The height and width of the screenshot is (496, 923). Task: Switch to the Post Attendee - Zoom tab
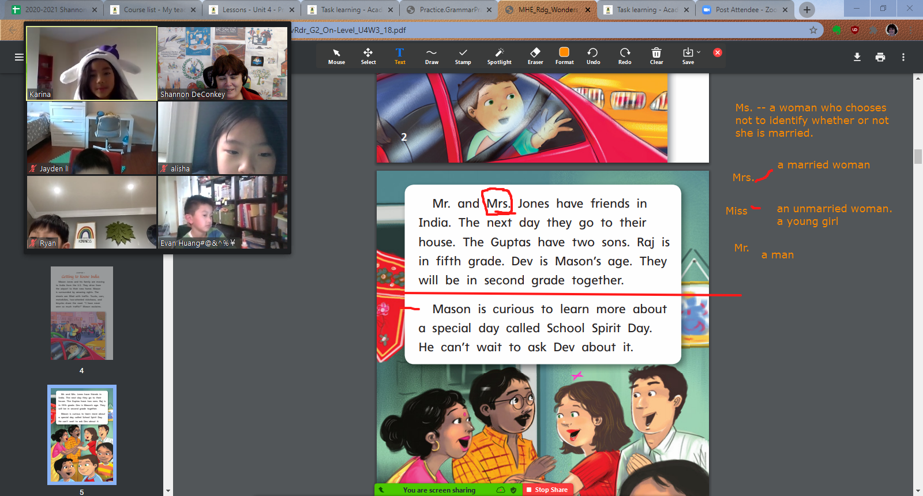pyautogui.click(x=745, y=10)
